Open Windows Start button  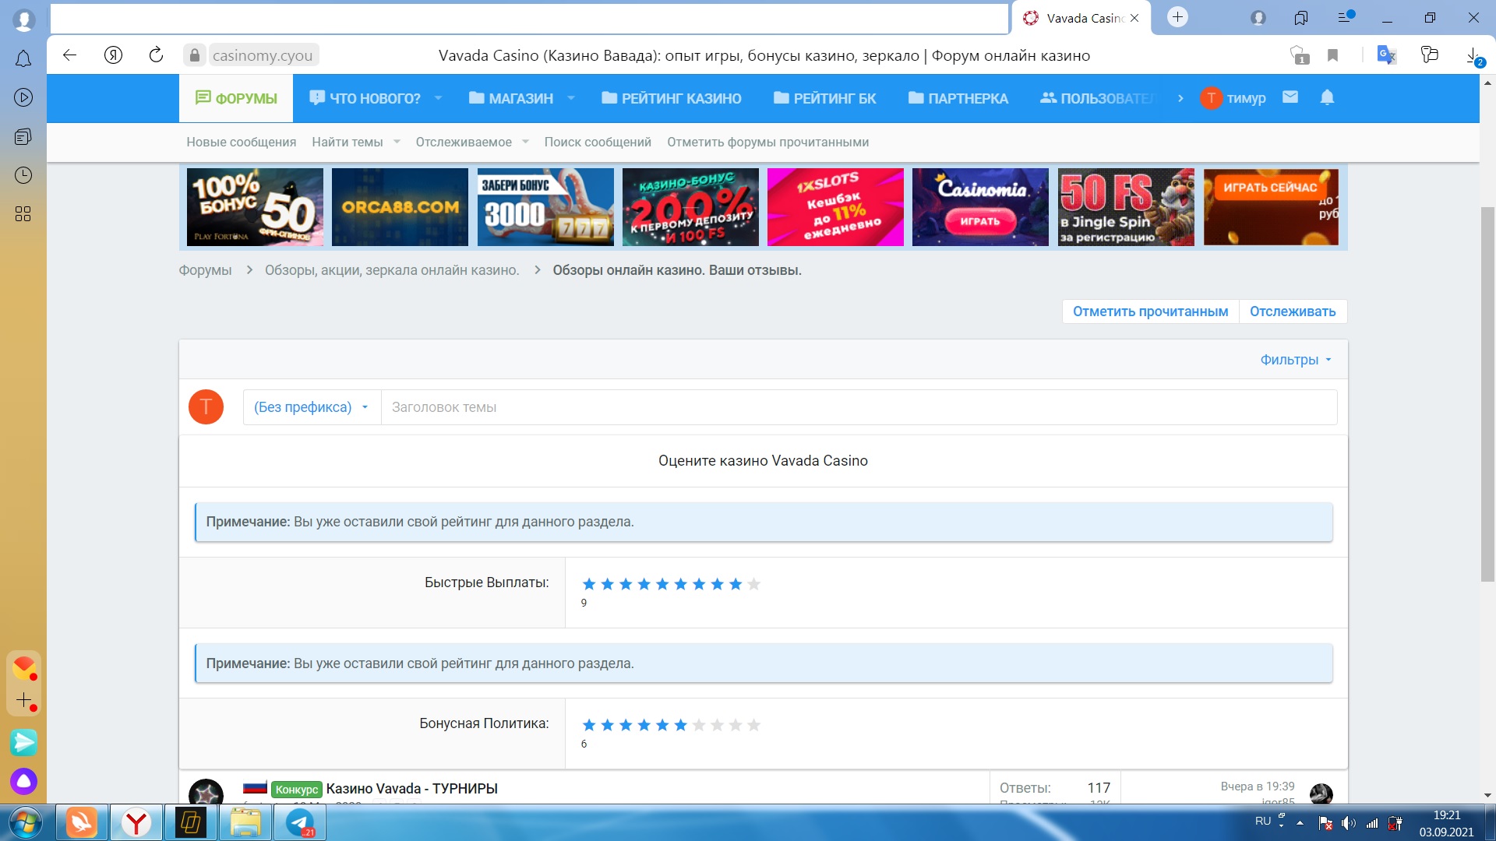tap(25, 823)
